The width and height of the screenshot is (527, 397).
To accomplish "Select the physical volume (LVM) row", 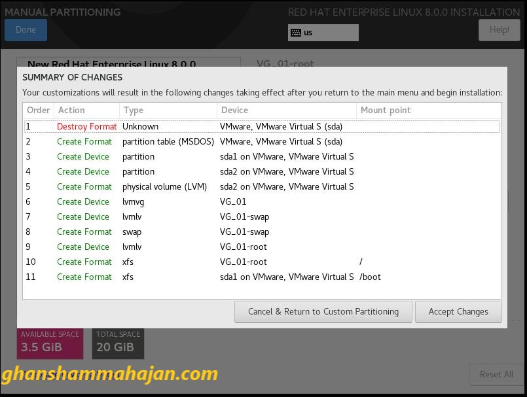I will click(x=262, y=187).
